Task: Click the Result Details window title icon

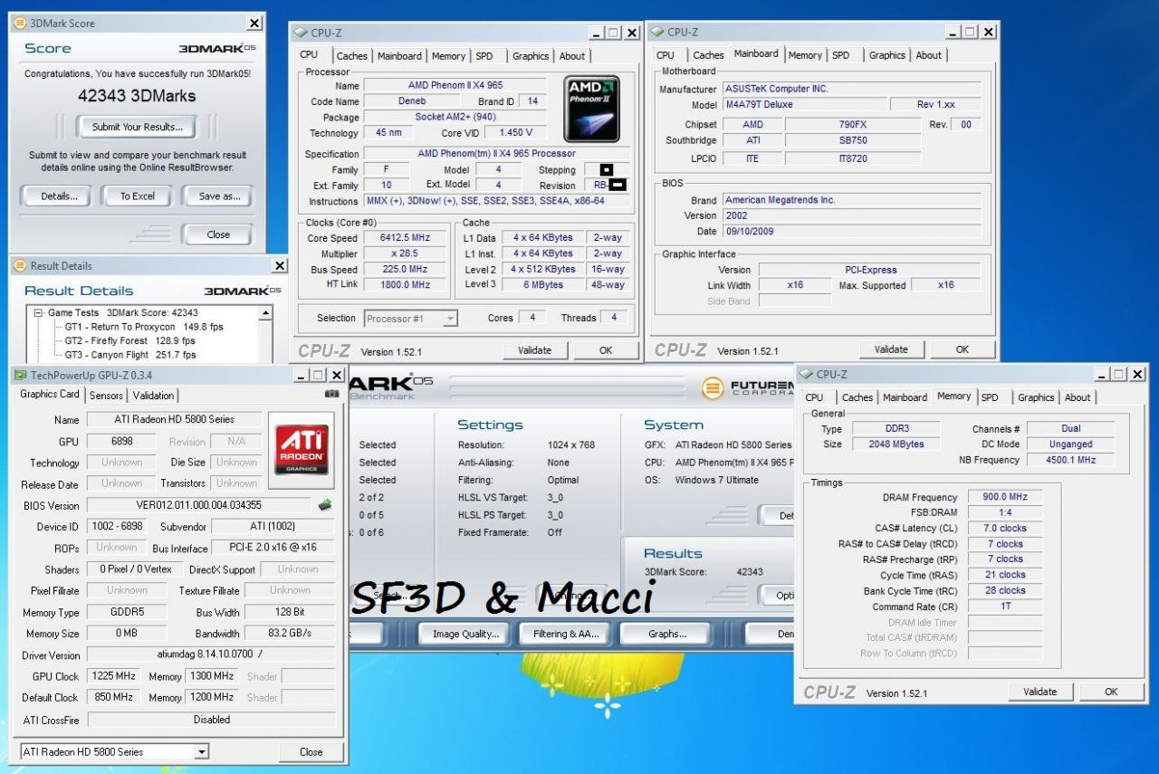Action: coord(20,266)
